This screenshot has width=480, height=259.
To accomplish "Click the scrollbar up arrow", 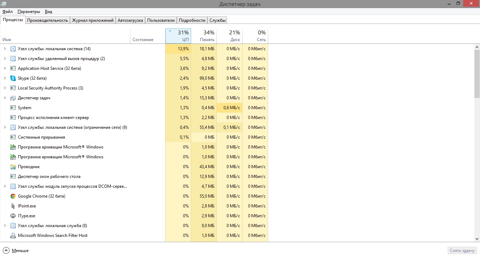I will 477,47.
